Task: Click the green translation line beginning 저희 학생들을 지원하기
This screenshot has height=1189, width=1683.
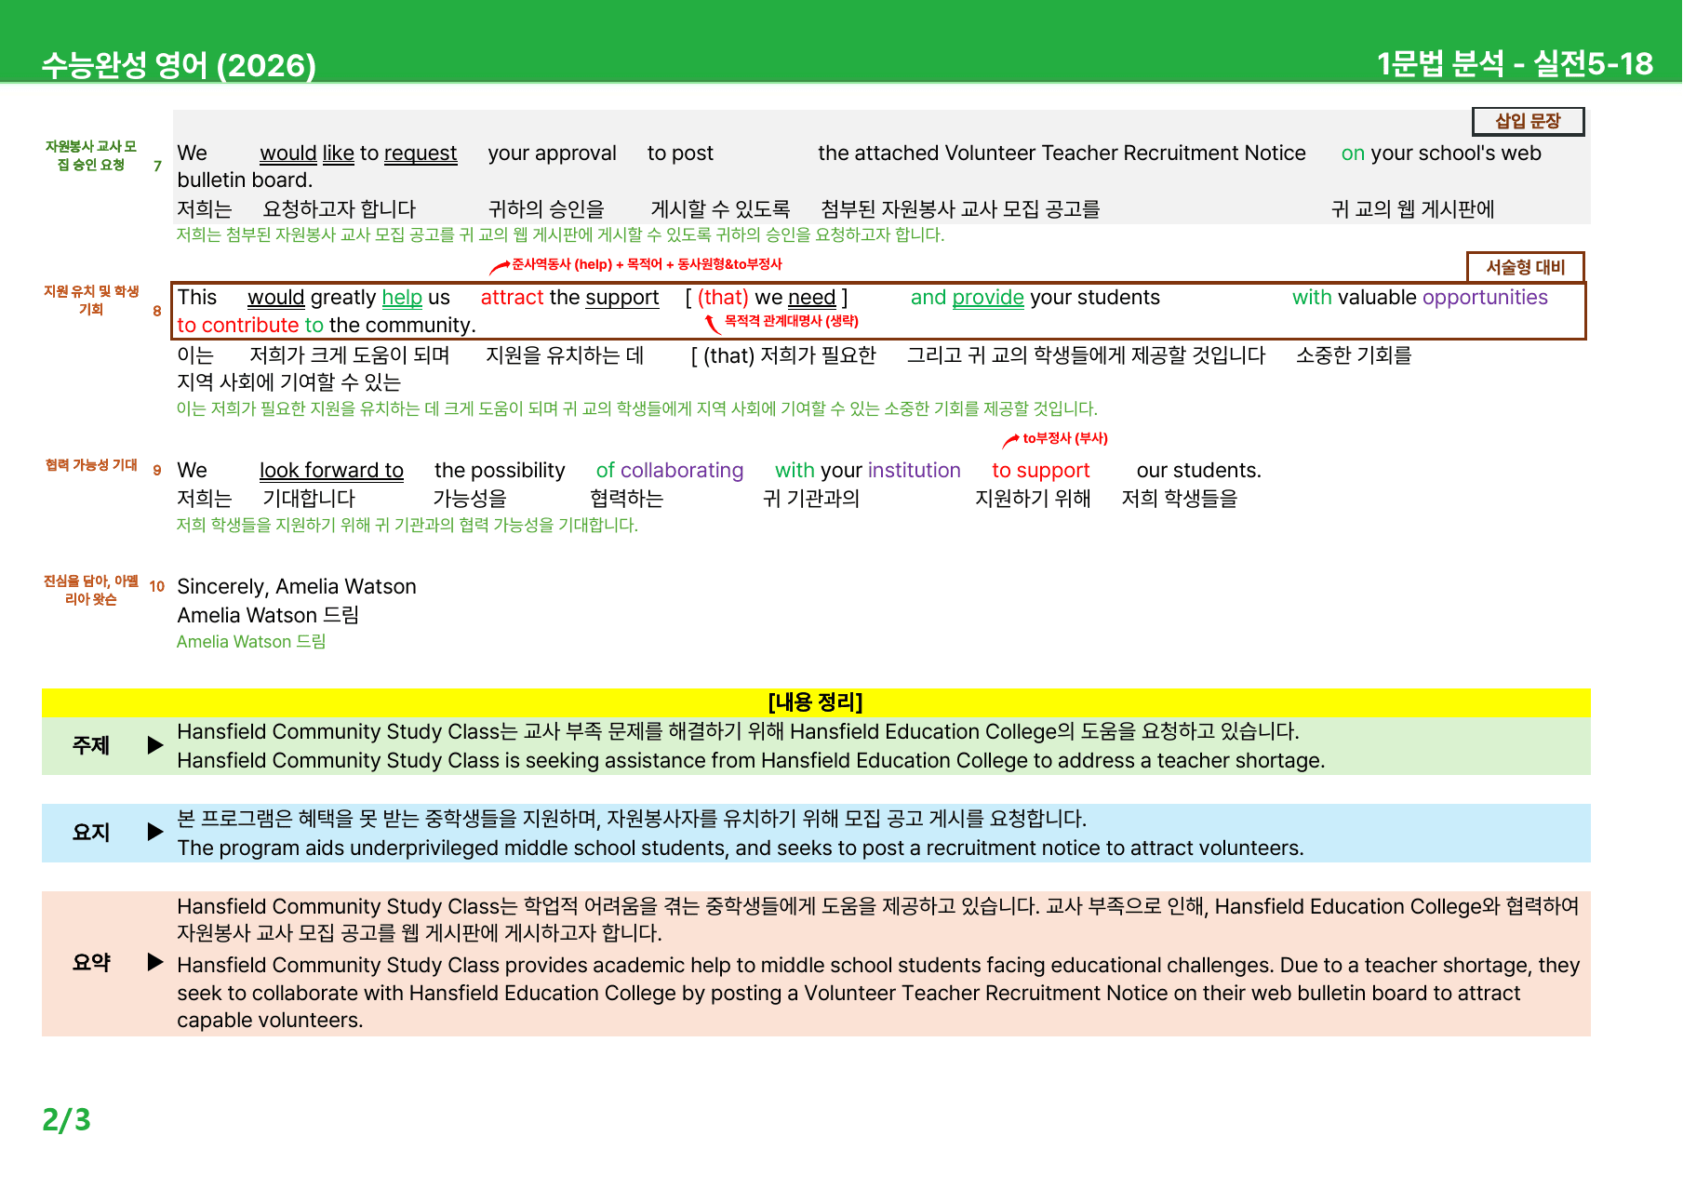Action: pyautogui.click(x=407, y=526)
